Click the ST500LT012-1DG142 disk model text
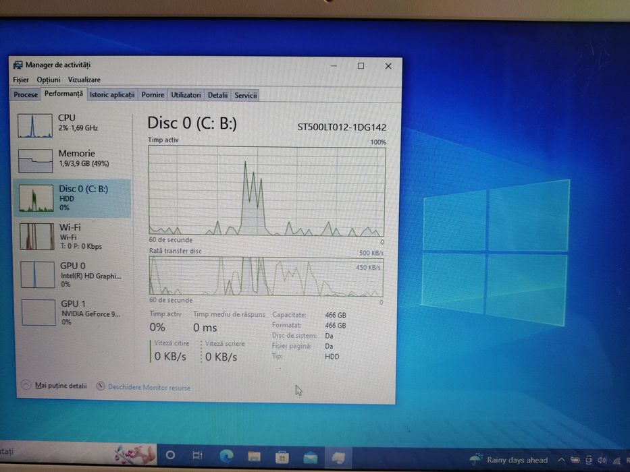Viewport: 630px width, 472px height. tap(342, 127)
